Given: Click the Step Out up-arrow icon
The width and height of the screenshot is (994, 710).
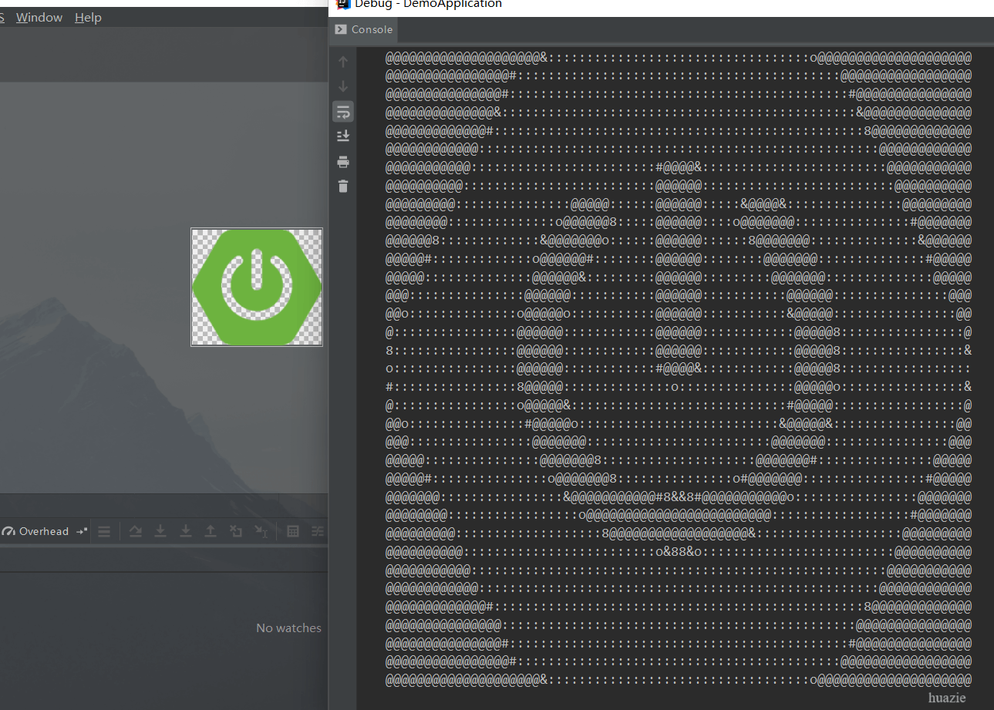Looking at the screenshot, I should (211, 531).
